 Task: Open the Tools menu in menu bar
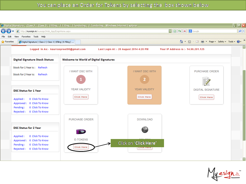(36, 37)
